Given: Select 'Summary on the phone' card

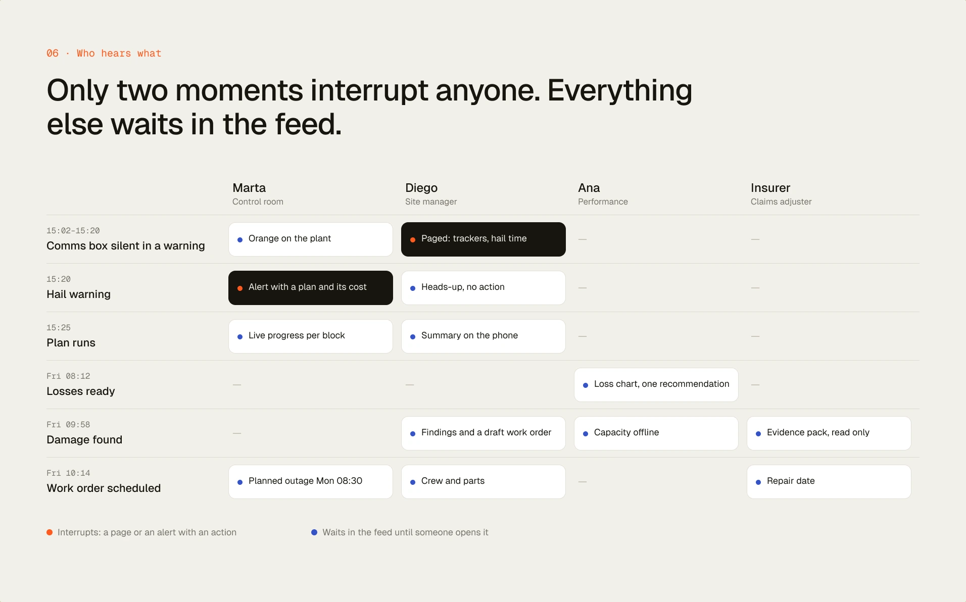Looking at the screenshot, I should (483, 336).
